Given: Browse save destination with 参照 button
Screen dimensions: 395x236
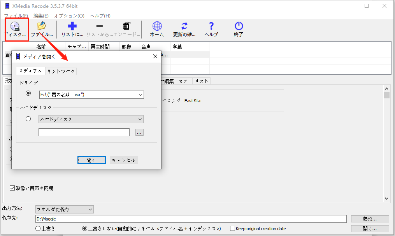Looking at the screenshot, I should coord(369,219).
